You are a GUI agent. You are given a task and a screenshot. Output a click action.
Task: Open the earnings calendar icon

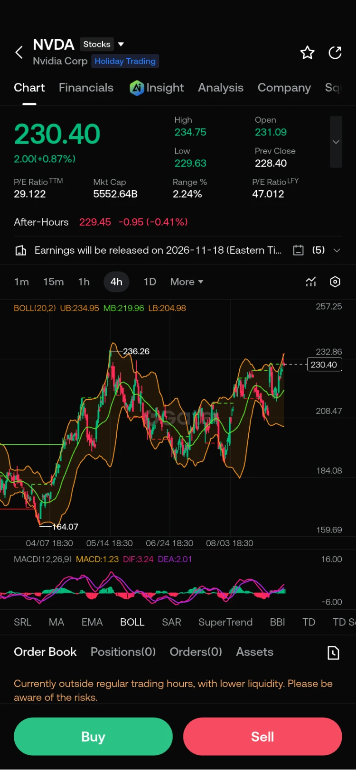point(298,250)
